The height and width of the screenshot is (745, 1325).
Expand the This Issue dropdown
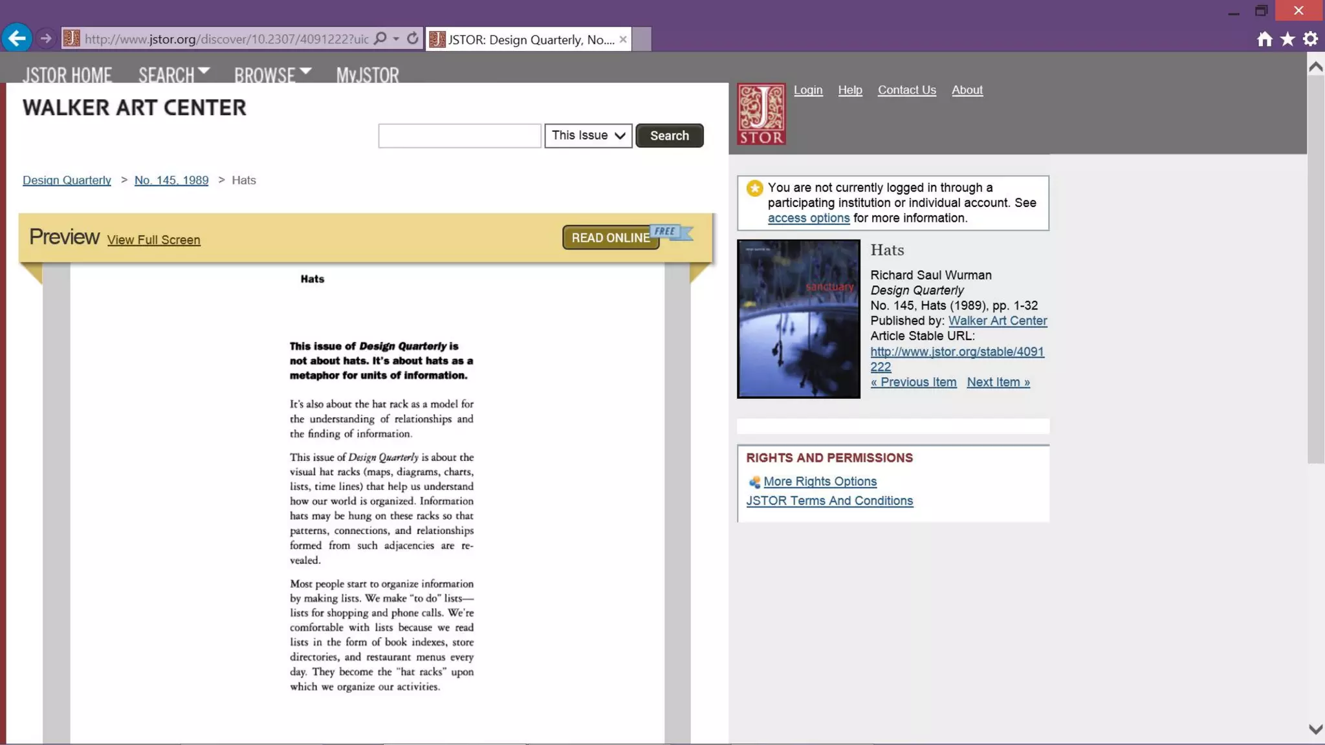pos(587,136)
